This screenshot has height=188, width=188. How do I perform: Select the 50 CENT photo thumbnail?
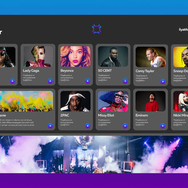click(x=113, y=56)
